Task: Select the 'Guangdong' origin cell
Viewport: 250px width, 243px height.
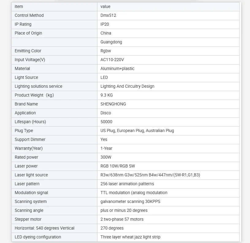Action: point(111,42)
